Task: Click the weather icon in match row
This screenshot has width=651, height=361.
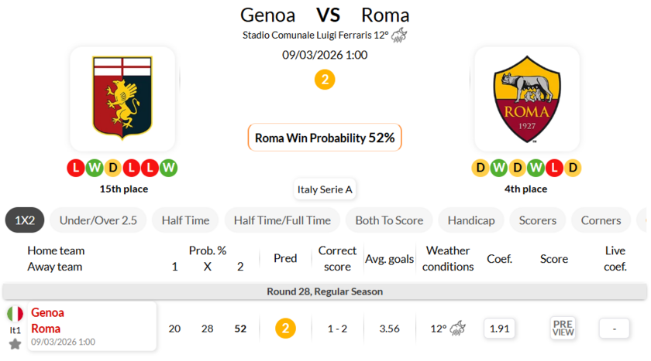Action: pos(457,329)
